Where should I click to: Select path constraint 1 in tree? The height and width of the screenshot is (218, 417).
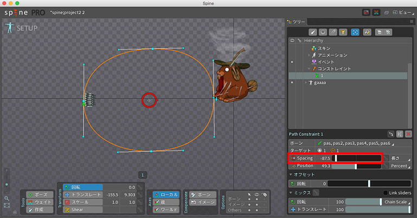click(348, 76)
